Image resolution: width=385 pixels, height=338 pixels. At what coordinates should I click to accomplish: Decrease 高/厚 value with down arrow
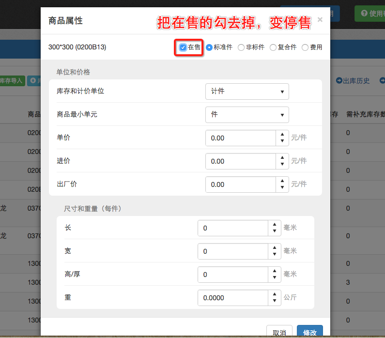tap(275, 277)
